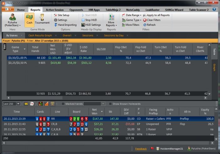Open the orange application menu button
This screenshot has height=154, width=220.
tap(8, 9)
